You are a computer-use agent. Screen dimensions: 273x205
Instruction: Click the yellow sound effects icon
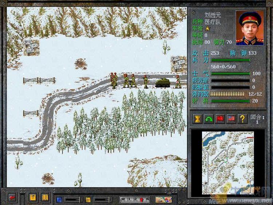[88, 199]
